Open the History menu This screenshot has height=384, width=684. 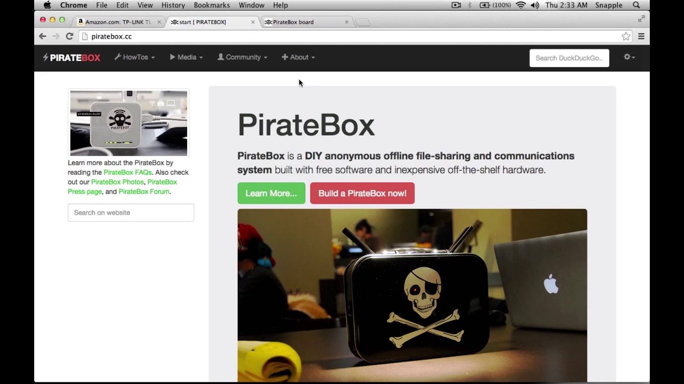click(173, 5)
